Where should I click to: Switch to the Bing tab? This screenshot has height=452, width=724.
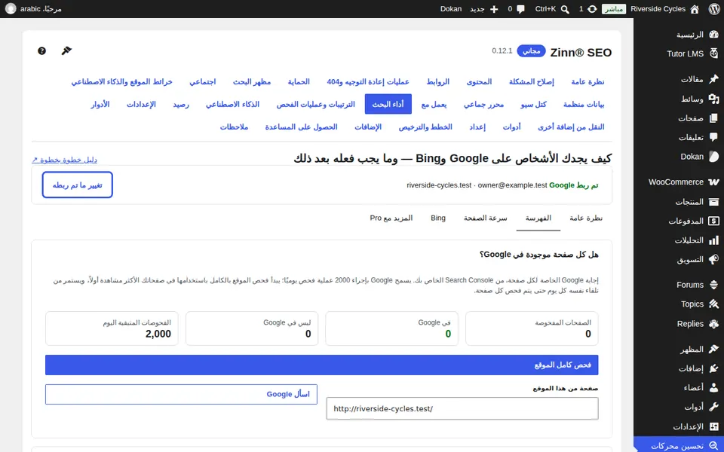(x=438, y=218)
